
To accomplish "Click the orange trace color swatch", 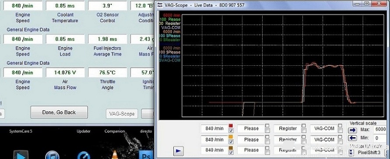I will (231, 137).
